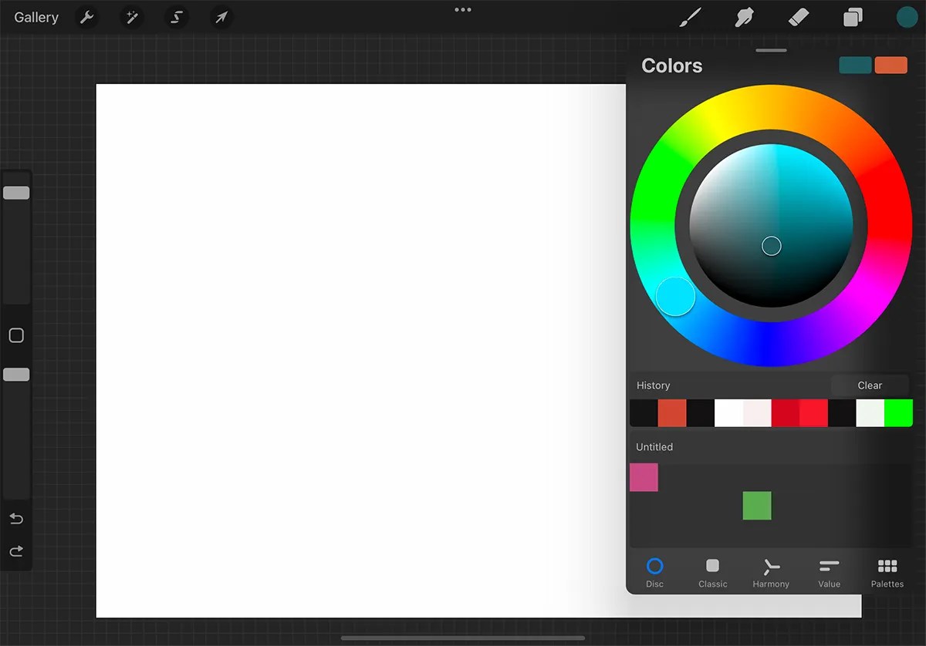
Task: Select the Transform arrow tool
Action: point(221,17)
